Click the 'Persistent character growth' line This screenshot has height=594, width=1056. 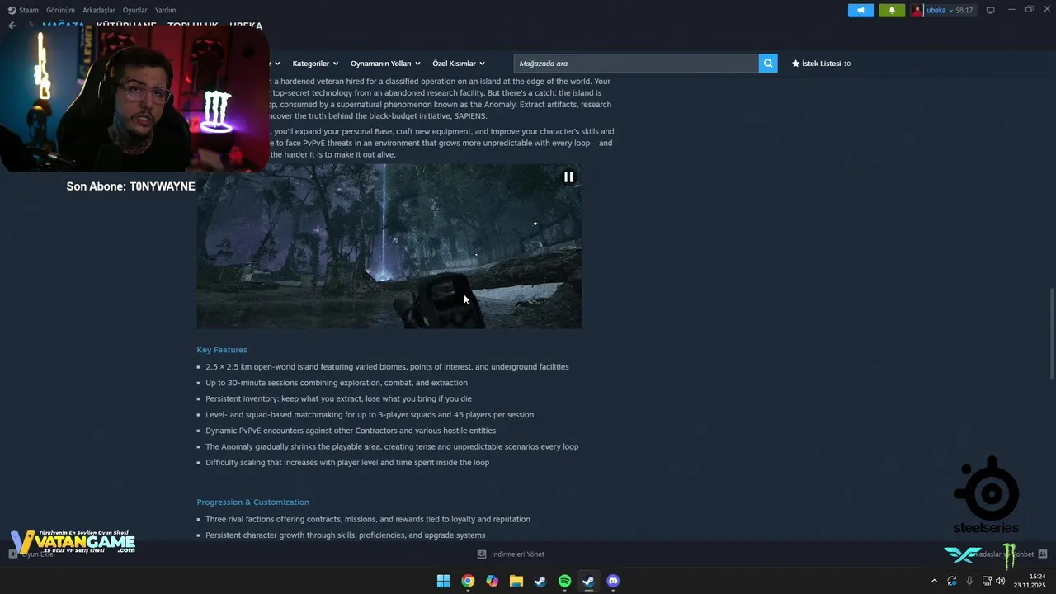click(x=346, y=535)
